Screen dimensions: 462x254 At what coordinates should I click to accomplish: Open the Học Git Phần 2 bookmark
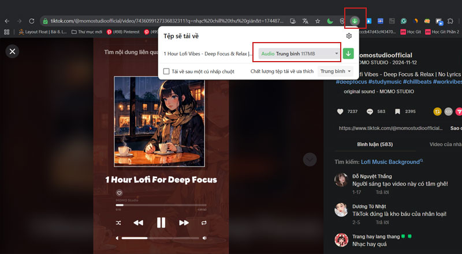[x=442, y=32]
